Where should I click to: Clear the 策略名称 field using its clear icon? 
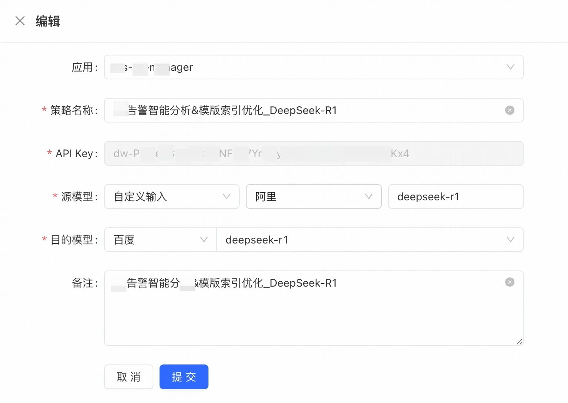(509, 111)
